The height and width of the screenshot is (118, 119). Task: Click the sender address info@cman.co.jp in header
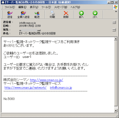pos(27,23)
